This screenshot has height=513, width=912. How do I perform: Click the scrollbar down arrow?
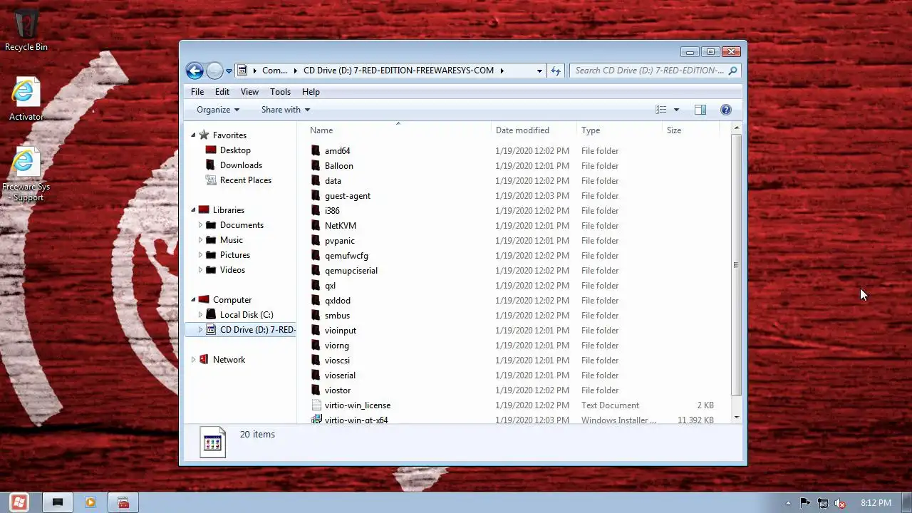pyautogui.click(x=736, y=418)
